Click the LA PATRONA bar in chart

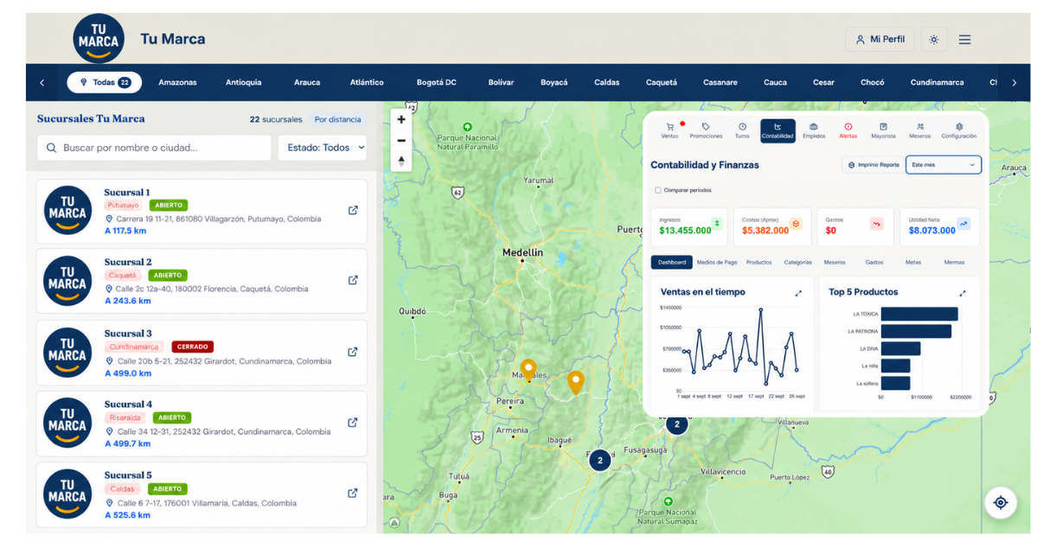916,331
